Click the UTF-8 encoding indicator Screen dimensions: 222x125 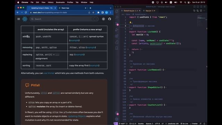[157, 124]
